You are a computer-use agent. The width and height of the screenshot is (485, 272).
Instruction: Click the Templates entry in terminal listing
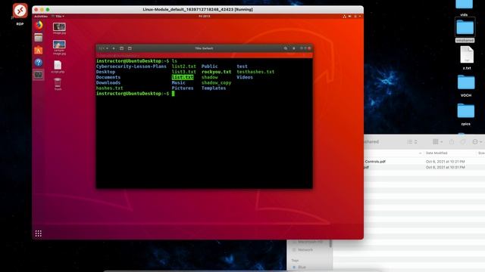click(214, 88)
